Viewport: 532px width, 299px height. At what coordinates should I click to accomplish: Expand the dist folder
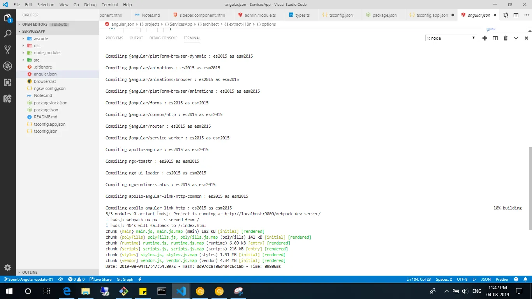tap(23, 46)
